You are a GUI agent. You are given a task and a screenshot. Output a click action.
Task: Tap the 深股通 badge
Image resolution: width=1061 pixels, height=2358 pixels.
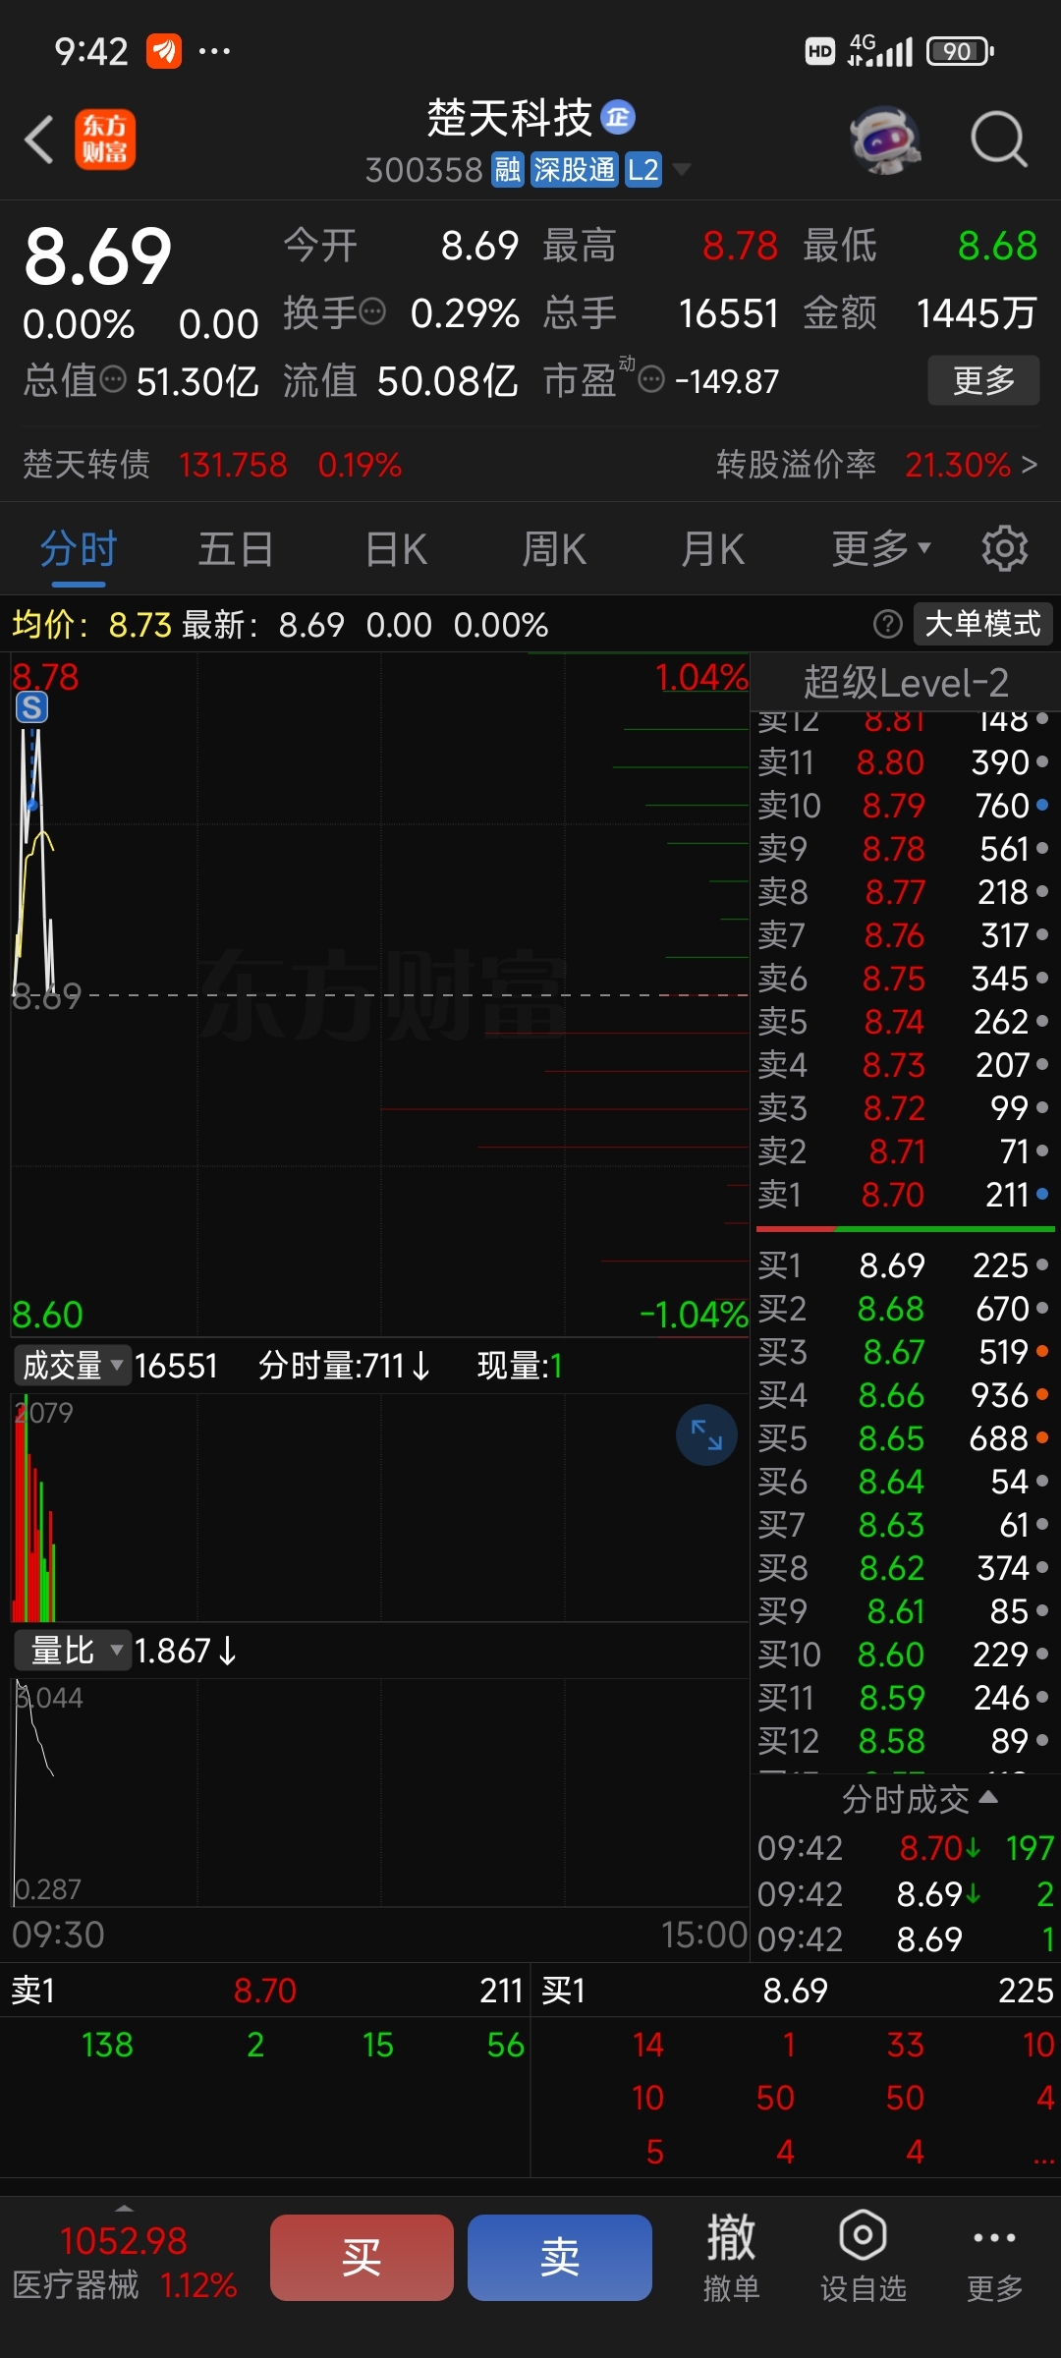575,170
